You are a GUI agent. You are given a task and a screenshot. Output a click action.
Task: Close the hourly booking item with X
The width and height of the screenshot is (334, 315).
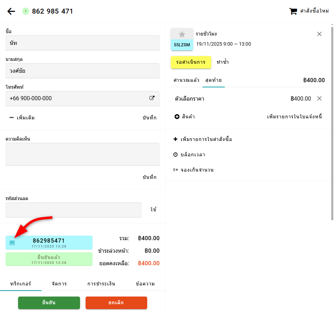(x=319, y=34)
